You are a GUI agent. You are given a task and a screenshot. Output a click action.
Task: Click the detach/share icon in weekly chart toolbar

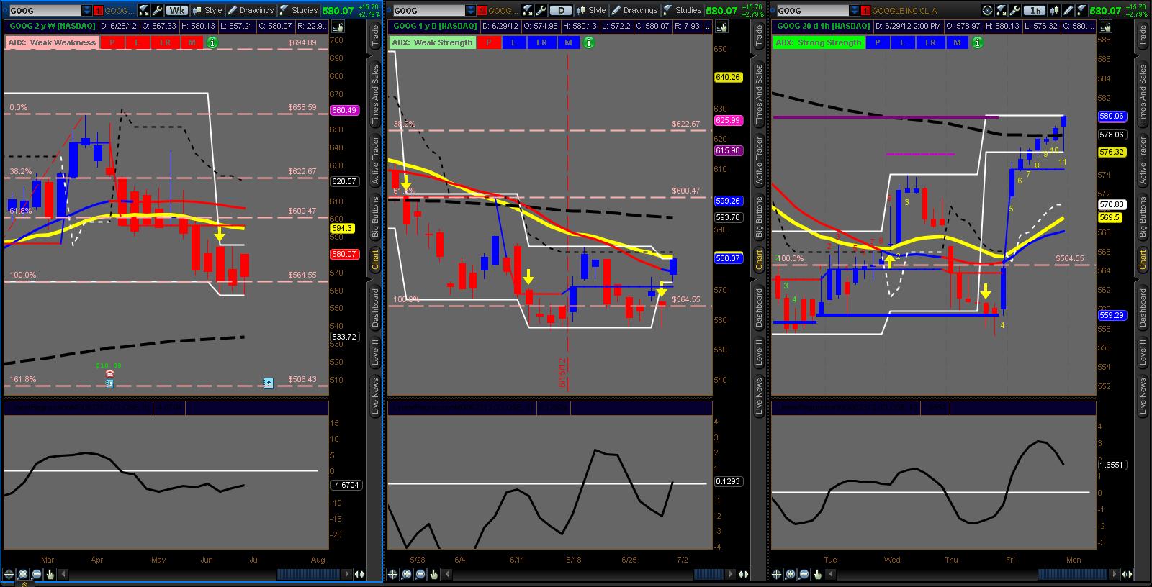click(143, 10)
